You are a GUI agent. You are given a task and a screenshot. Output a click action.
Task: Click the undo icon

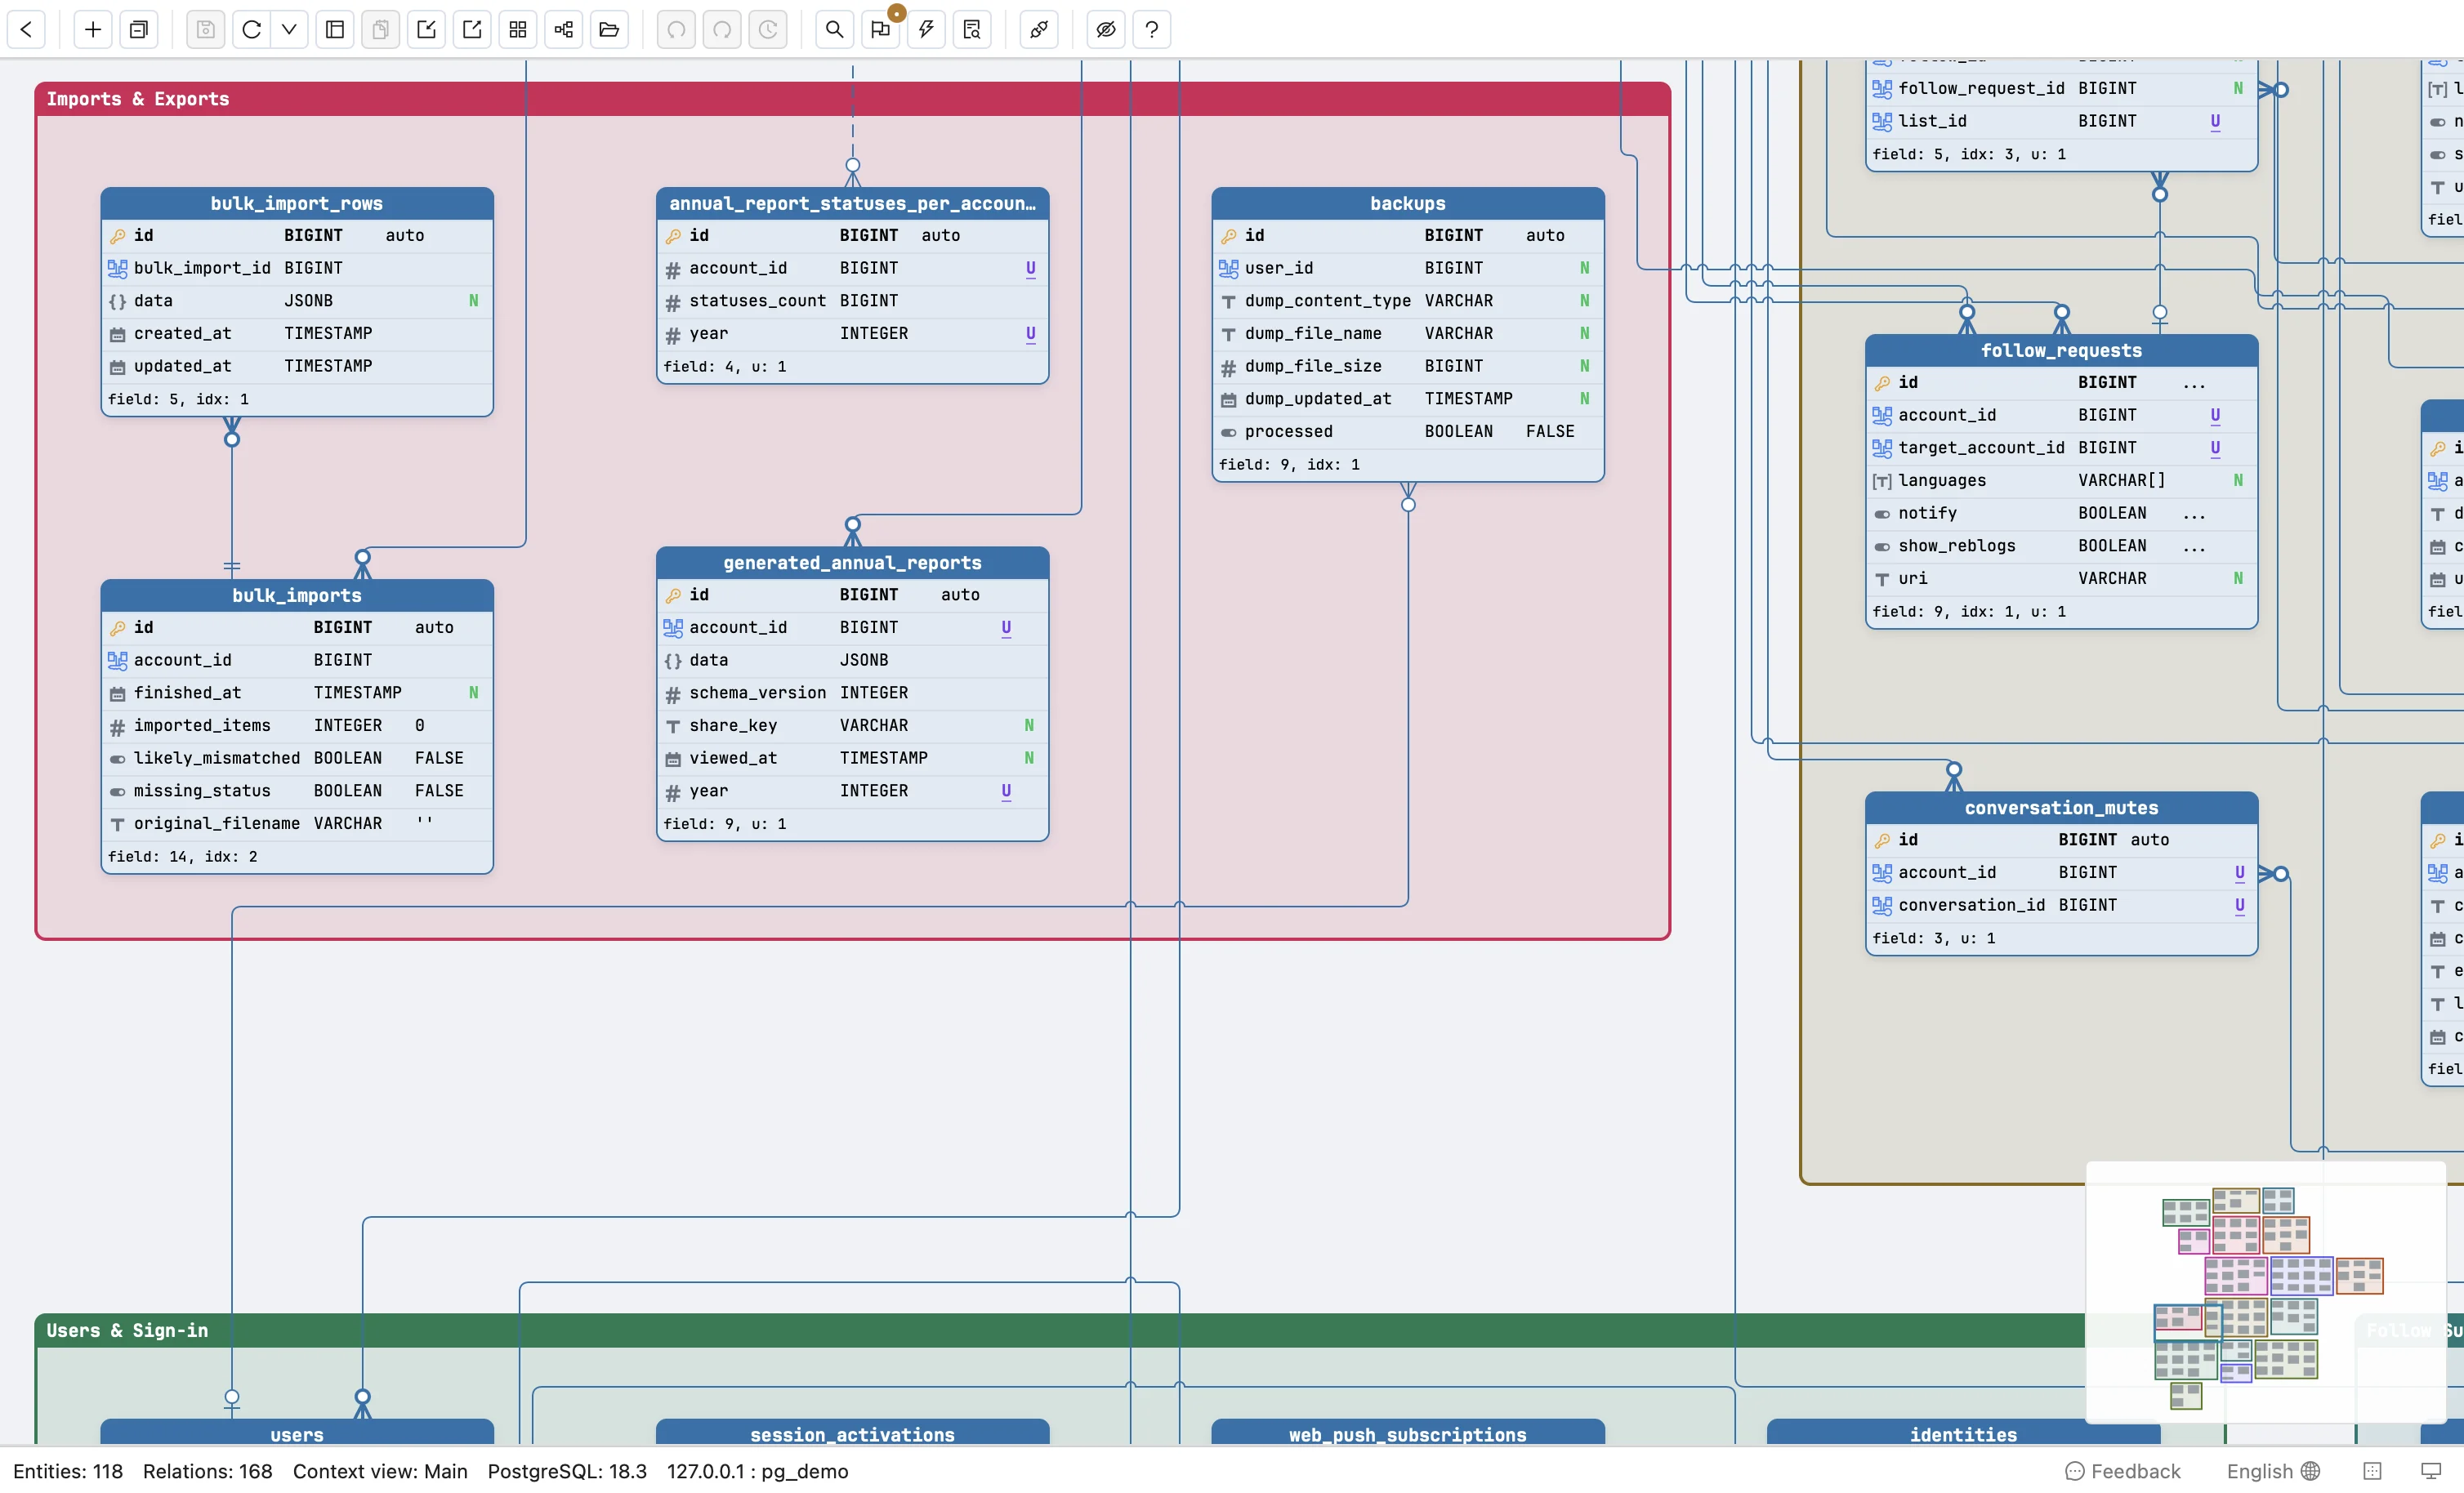(676, 29)
